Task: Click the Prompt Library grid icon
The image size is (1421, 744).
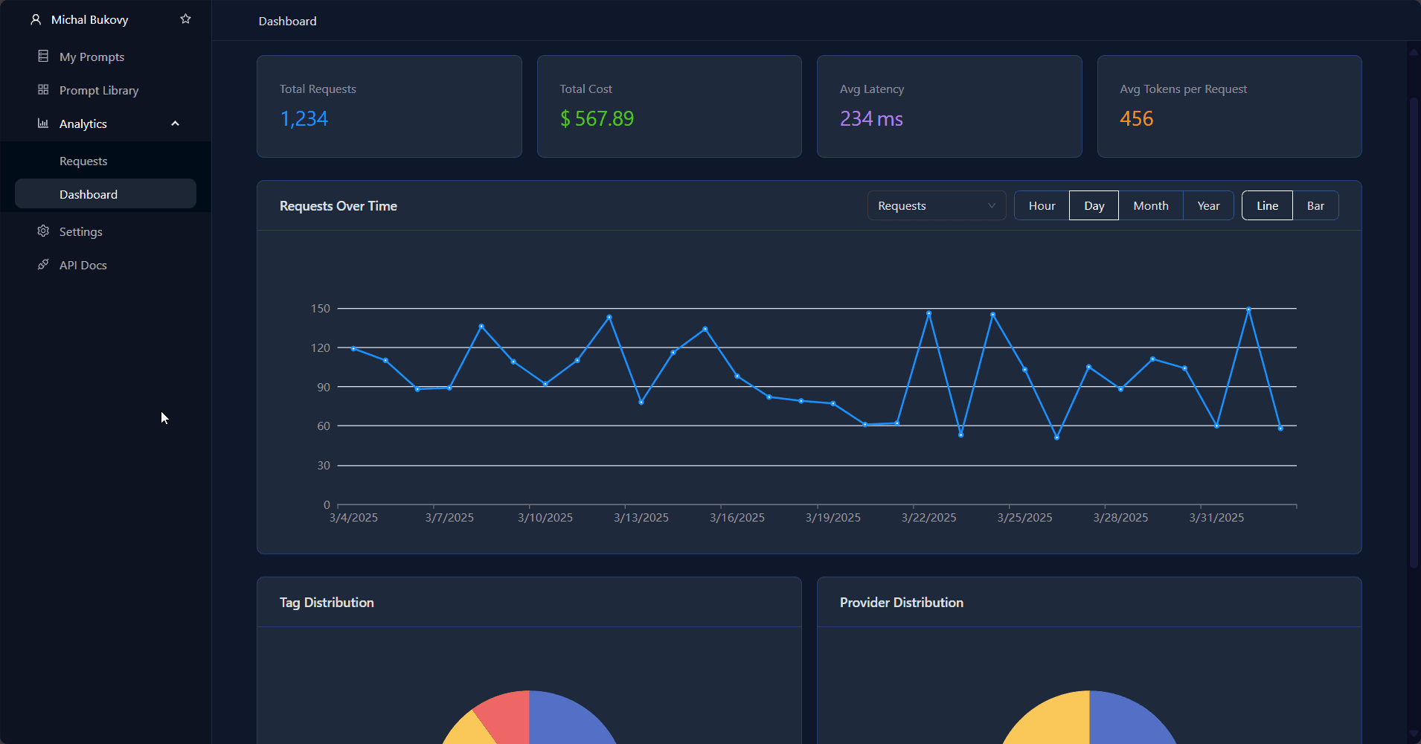Action: point(43,90)
